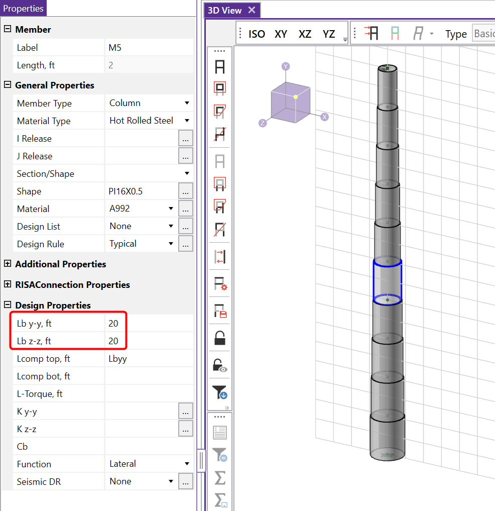
Task: Click the topmost frame icon in vertical toolbar
Action: tap(220, 67)
